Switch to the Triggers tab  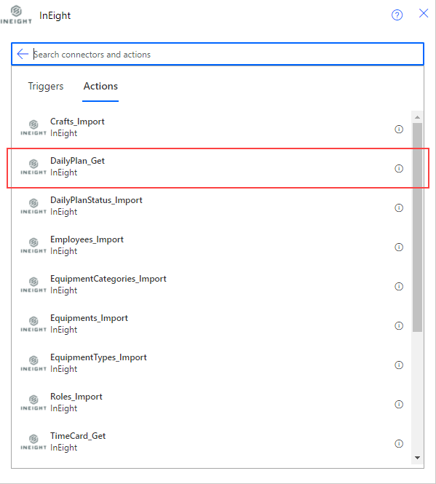coord(46,86)
